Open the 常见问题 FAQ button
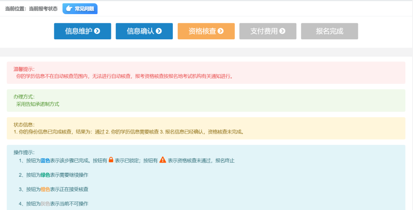The height and width of the screenshot is (210, 413). pos(80,9)
